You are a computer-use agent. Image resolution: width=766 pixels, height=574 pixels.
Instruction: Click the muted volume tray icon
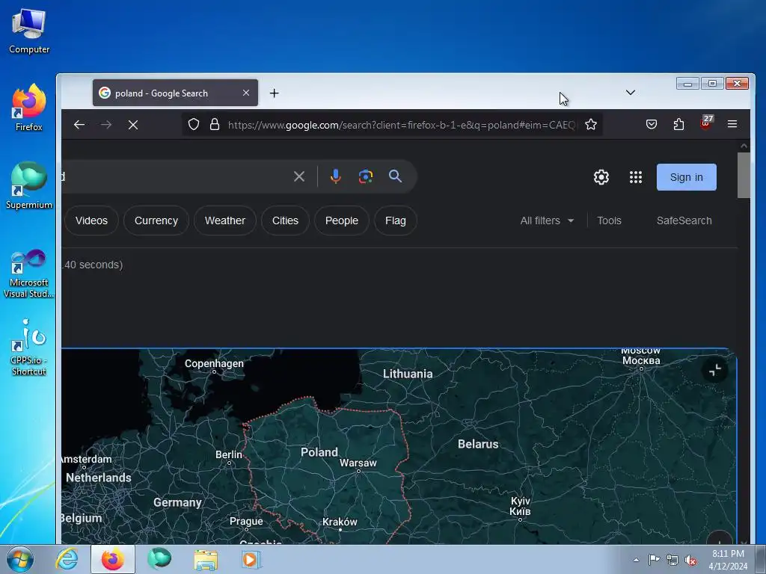[690, 560]
